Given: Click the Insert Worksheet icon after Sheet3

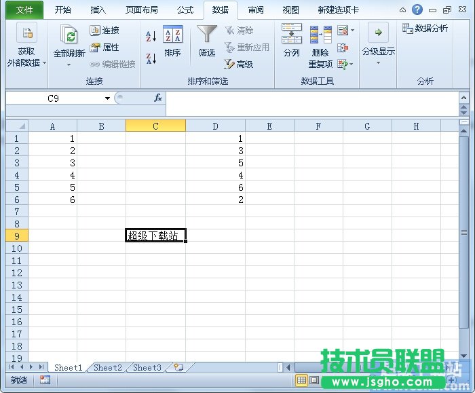Looking at the screenshot, I should pos(178,367).
